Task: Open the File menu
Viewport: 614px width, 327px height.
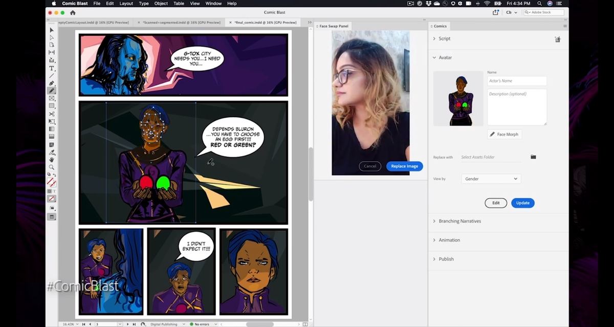Action: (x=97, y=4)
